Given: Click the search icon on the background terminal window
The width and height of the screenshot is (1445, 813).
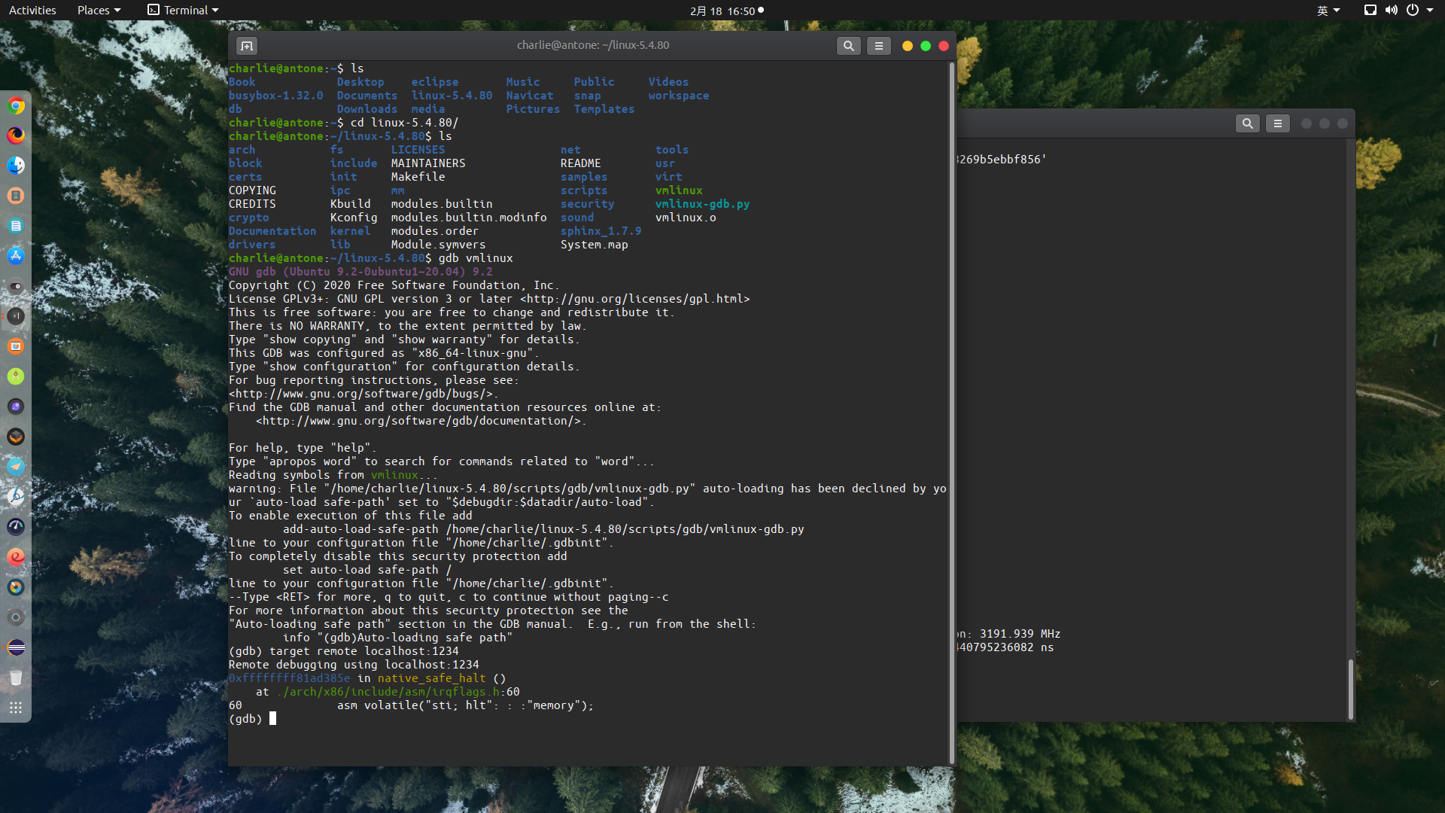Looking at the screenshot, I should 1248,123.
